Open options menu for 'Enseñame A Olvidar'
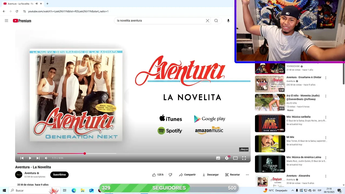Viewport: 345px width, 194px height. [x=326, y=78]
